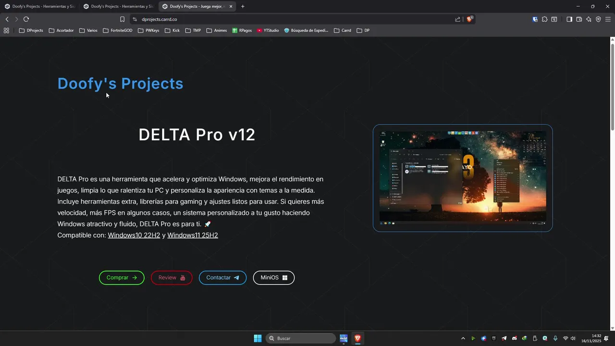The width and height of the screenshot is (615, 346).
Task: Bookmark this page with the bookmark icon
Action: (x=122, y=19)
